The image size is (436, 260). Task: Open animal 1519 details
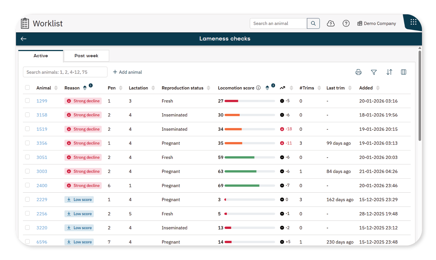(42, 129)
